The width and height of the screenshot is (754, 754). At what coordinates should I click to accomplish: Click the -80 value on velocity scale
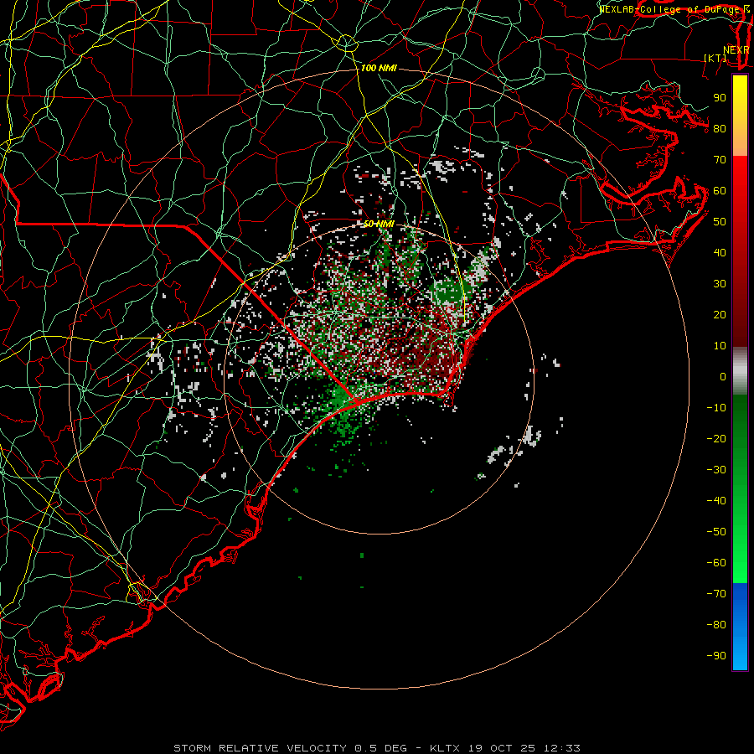[x=716, y=625]
